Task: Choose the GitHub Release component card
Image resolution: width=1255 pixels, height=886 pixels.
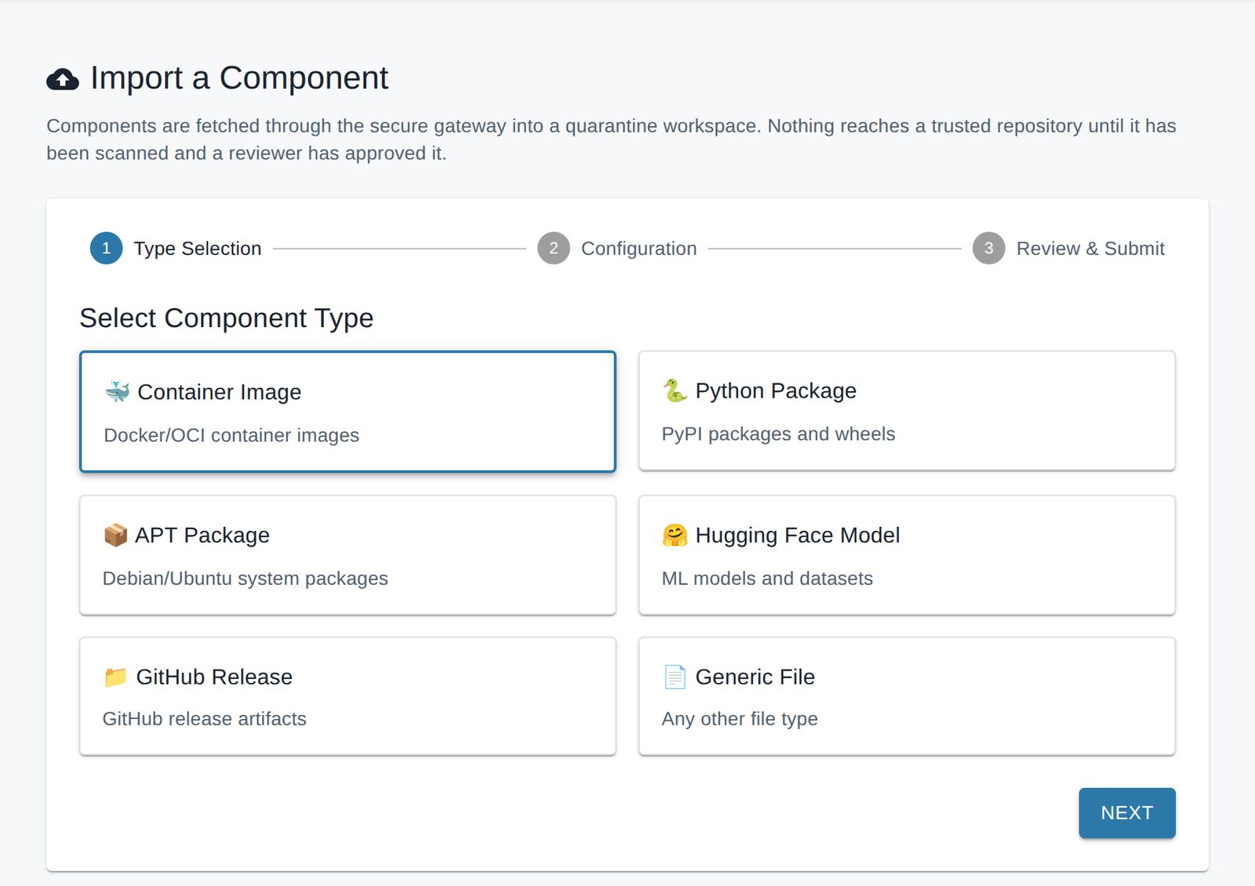Action: point(347,696)
